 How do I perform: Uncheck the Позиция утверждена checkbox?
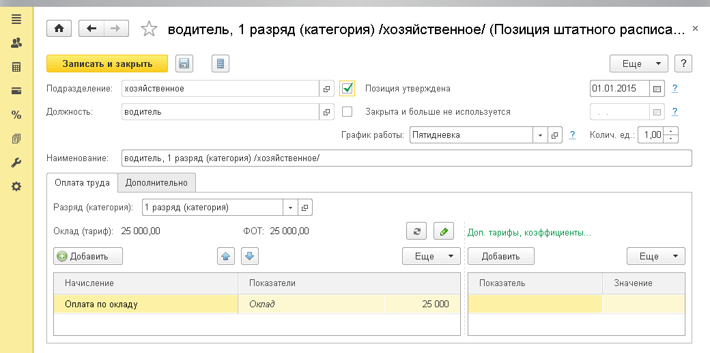[x=347, y=88]
